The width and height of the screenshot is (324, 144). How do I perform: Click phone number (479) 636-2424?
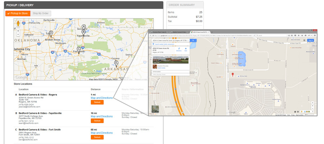point(26,104)
